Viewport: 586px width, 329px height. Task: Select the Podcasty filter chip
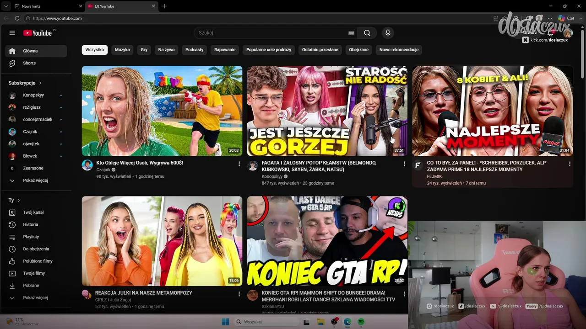(195, 50)
